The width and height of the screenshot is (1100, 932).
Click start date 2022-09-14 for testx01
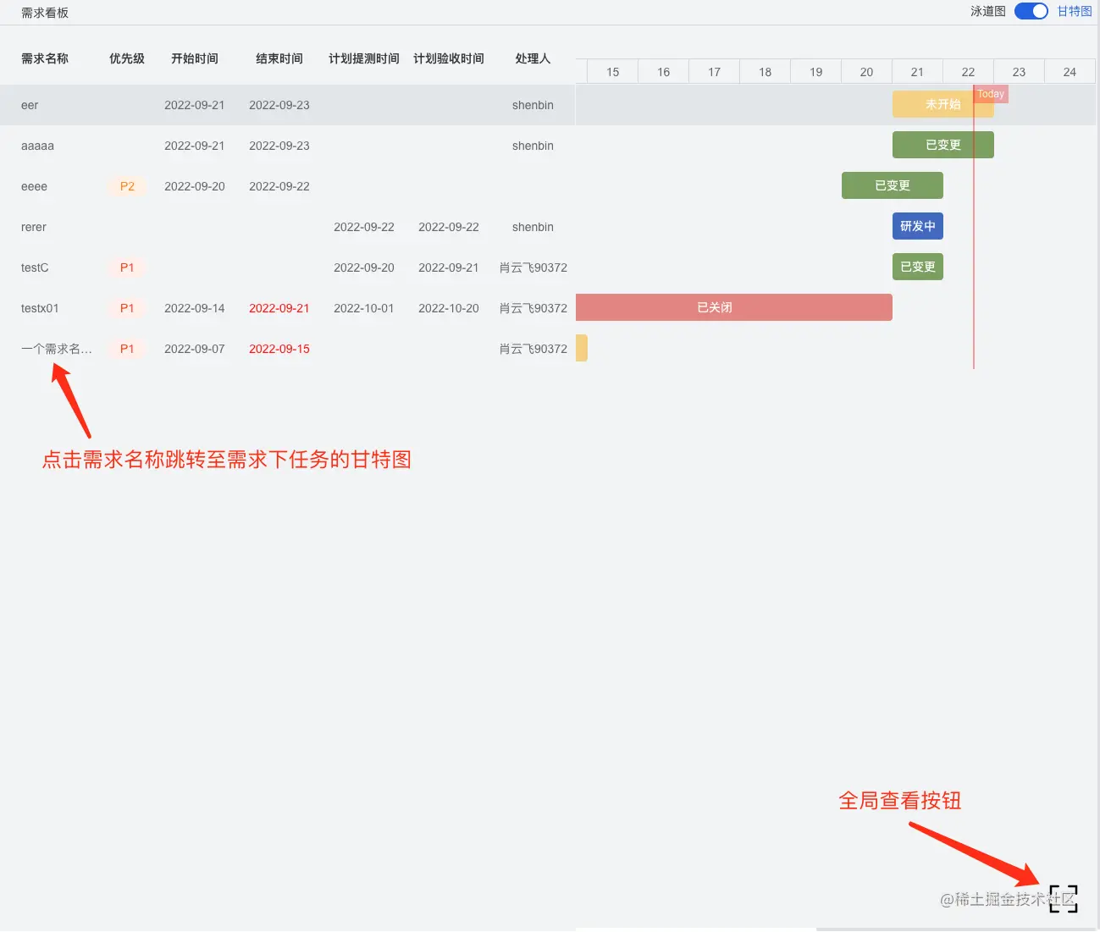tap(195, 308)
